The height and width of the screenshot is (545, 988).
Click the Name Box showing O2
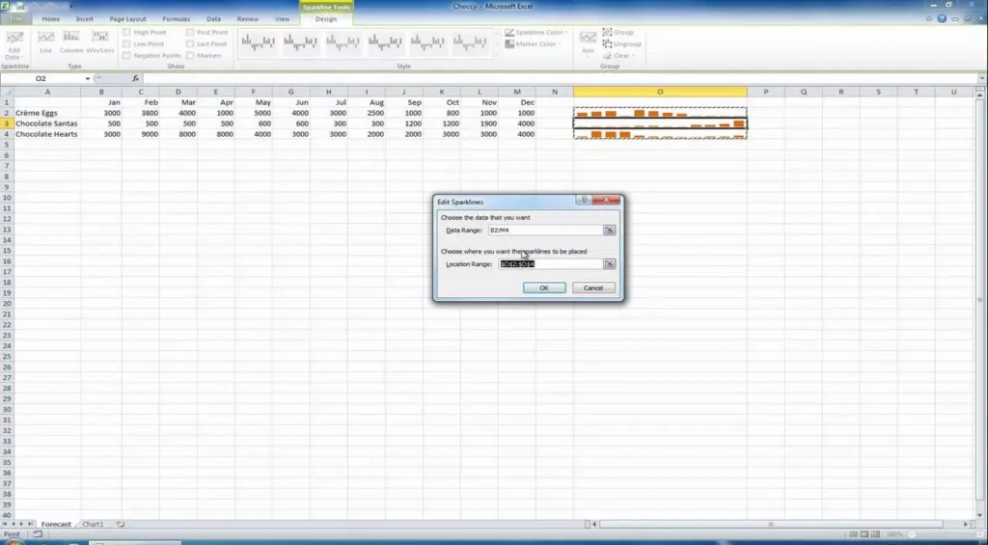coord(41,79)
